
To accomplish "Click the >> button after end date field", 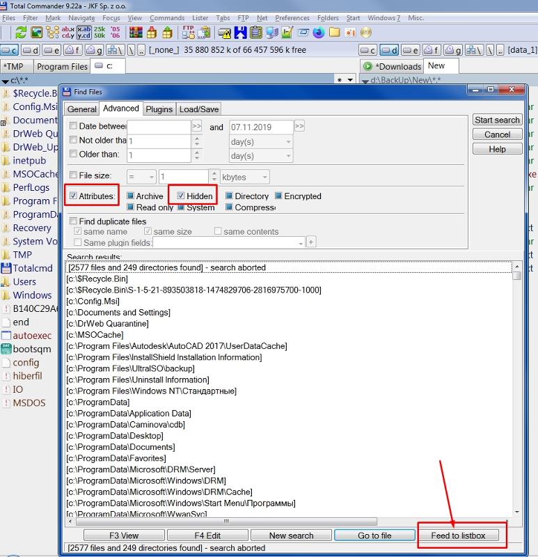I will pos(300,126).
